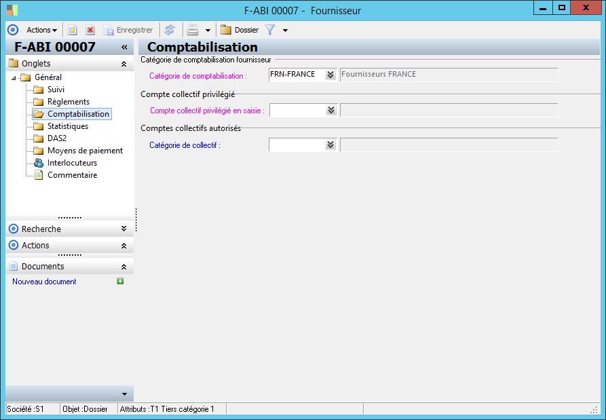Select the Général folder

tap(48, 77)
